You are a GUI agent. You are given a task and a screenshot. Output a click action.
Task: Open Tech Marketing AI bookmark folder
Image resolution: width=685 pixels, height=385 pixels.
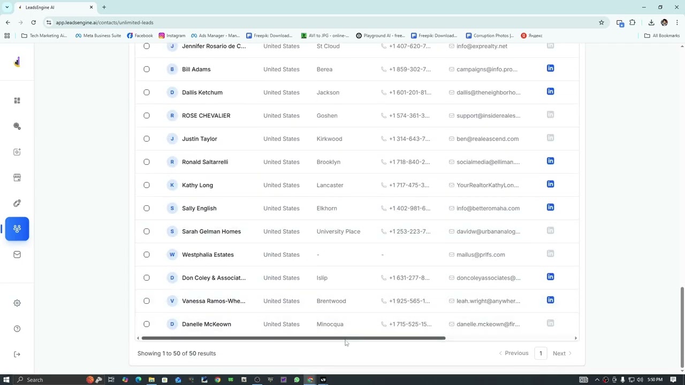click(44, 35)
